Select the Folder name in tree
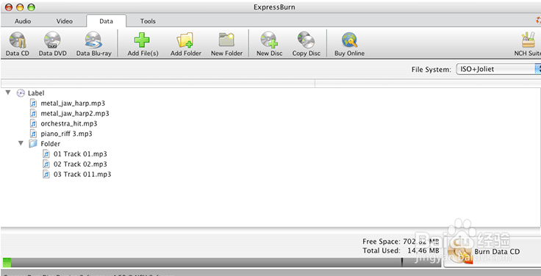The width and height of the screenshot is (541, 276). 51,144
